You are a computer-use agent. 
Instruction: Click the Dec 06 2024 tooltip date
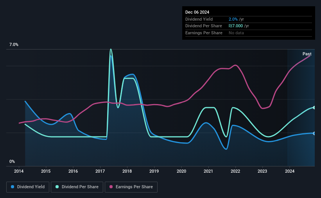point(197,12)
